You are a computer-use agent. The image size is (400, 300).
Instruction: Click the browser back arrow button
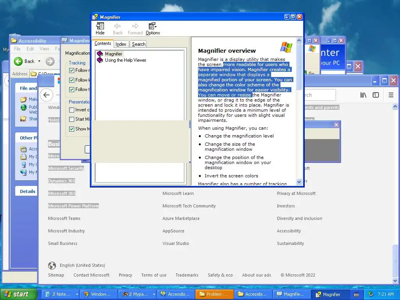coord(46,95)
